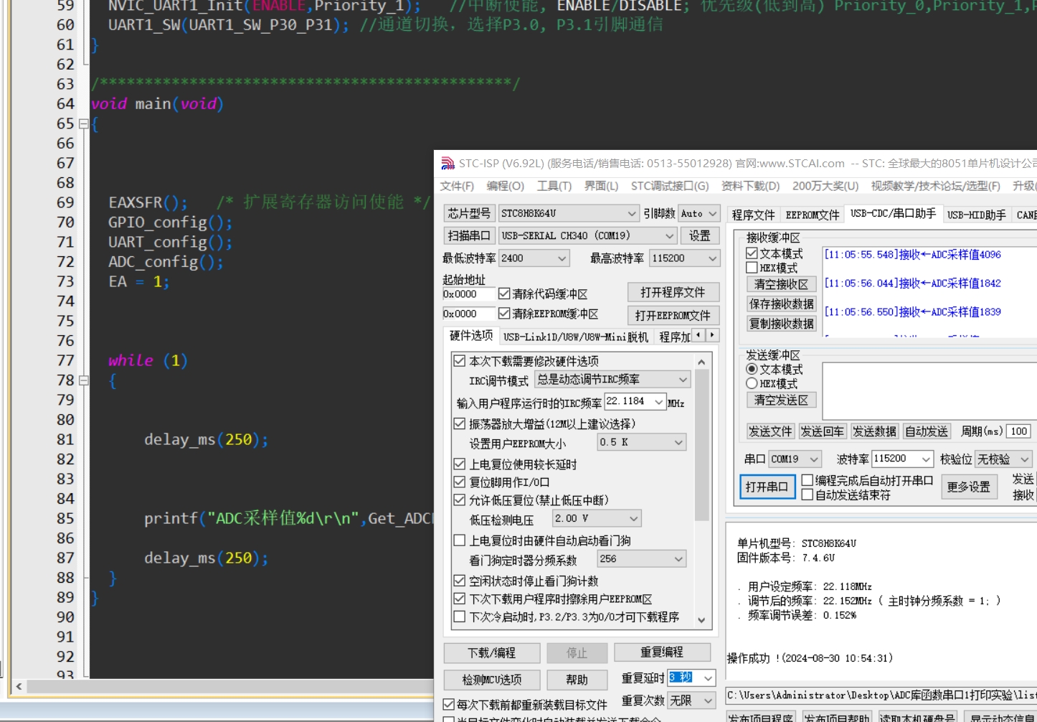1037x722 pixels.
Task: Click the 下载/编程 button
Action: pos(491,652)
